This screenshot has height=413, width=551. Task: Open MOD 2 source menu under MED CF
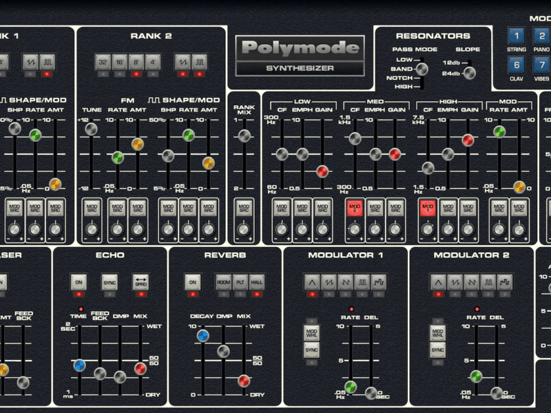pos(355,209)
